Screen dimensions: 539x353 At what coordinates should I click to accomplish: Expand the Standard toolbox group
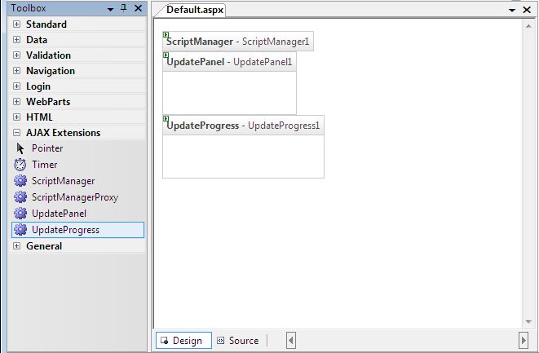click(x=16, y=24)
